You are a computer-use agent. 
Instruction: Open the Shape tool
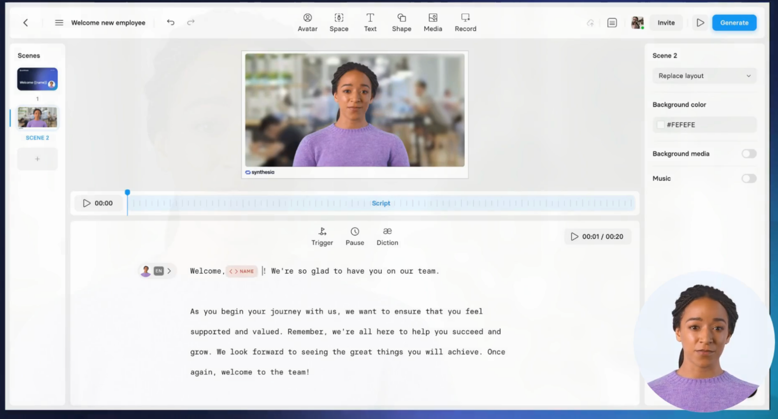pyautogui.click(x=401, y=23)
